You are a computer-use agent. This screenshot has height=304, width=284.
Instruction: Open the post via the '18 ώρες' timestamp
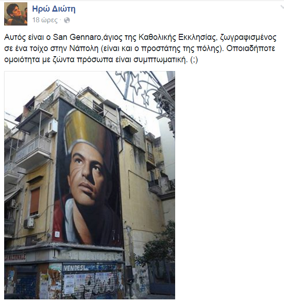[45, 20]
